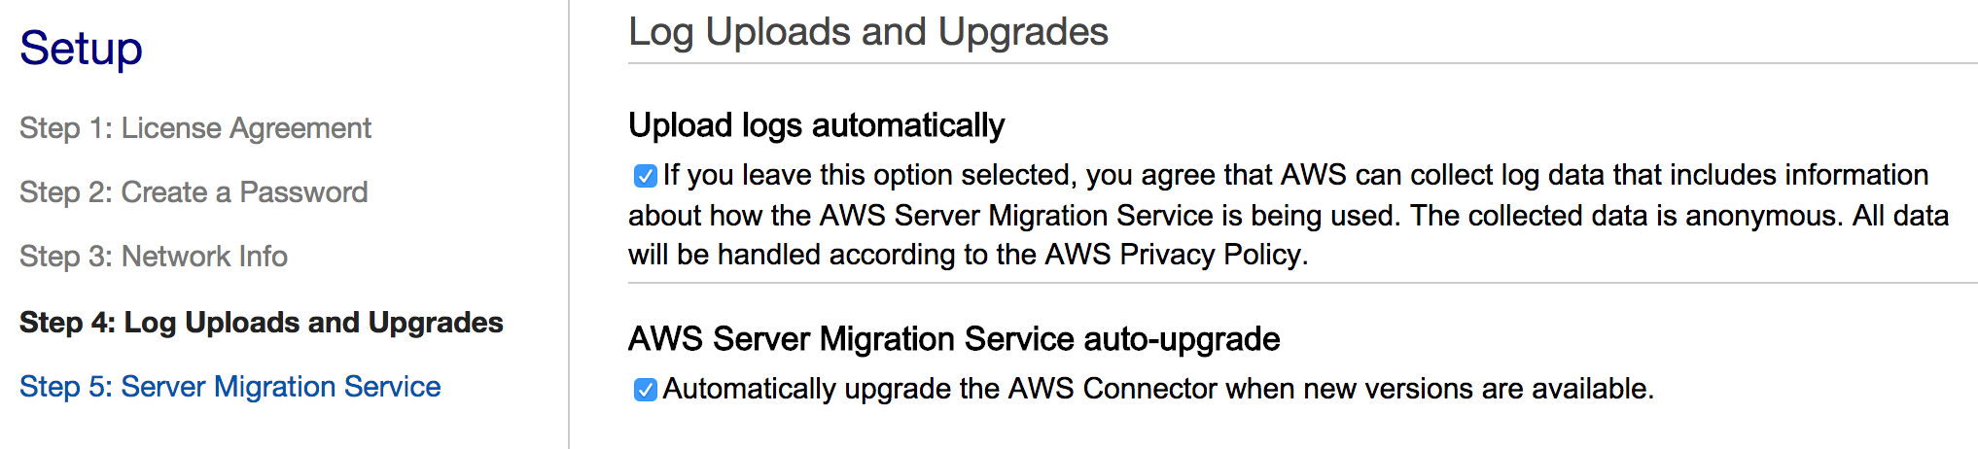
Task: Open Step 5: Server Migration Service
Action: click(230, 387)
